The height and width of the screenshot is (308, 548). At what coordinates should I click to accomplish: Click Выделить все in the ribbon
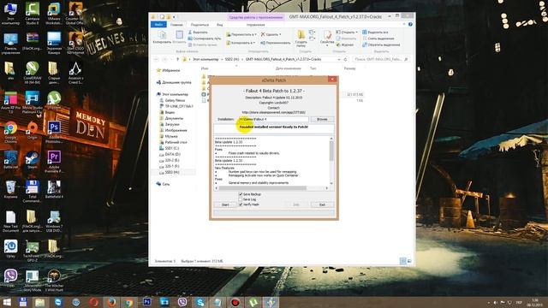pos(375,33)
